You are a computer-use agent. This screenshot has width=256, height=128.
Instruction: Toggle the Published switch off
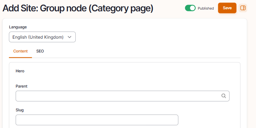190,8
